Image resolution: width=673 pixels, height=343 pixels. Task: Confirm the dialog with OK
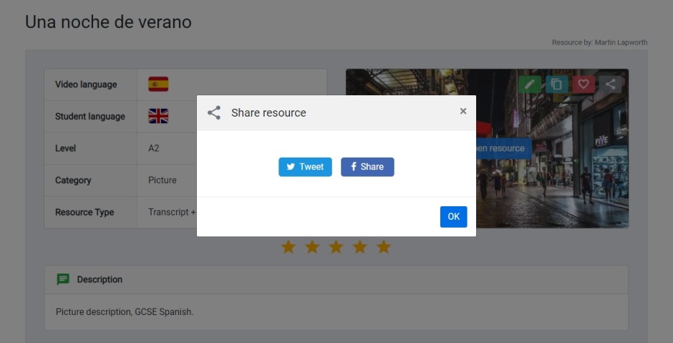tap(453, 217)
